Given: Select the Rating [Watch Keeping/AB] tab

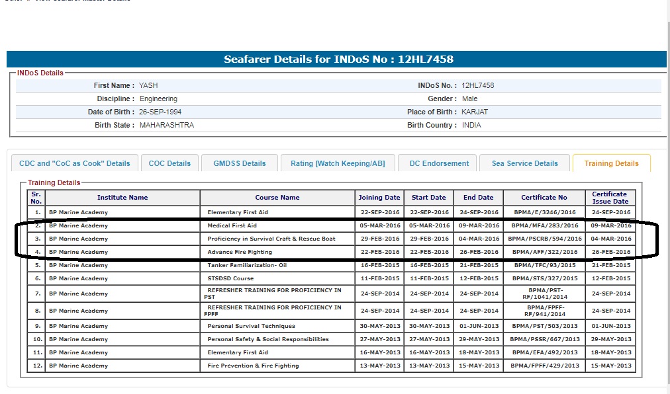Looking at the screenshot, I should (338, 163).
